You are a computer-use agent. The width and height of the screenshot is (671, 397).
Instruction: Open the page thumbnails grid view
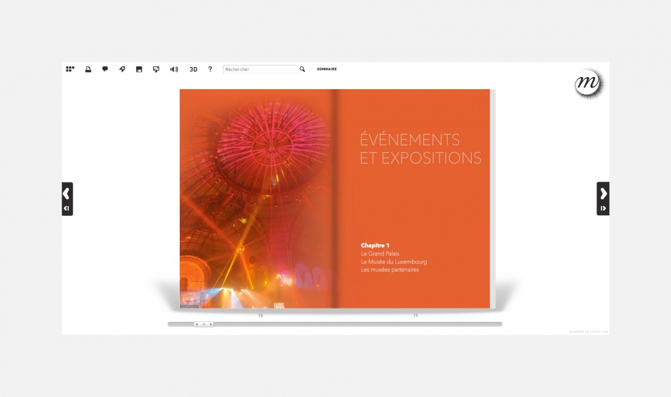click(70, 69)
